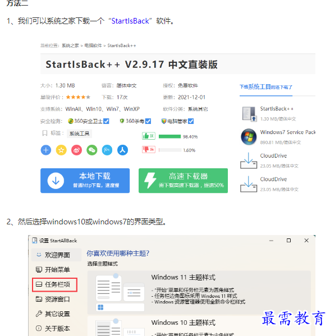The image size is (330, 336).
Task: Open StartIsBack++ in the sidebar list
Action: [x=277, y=109]
